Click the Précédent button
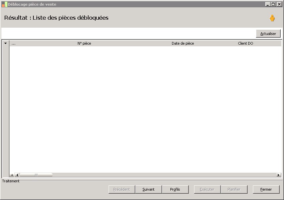 122,189
